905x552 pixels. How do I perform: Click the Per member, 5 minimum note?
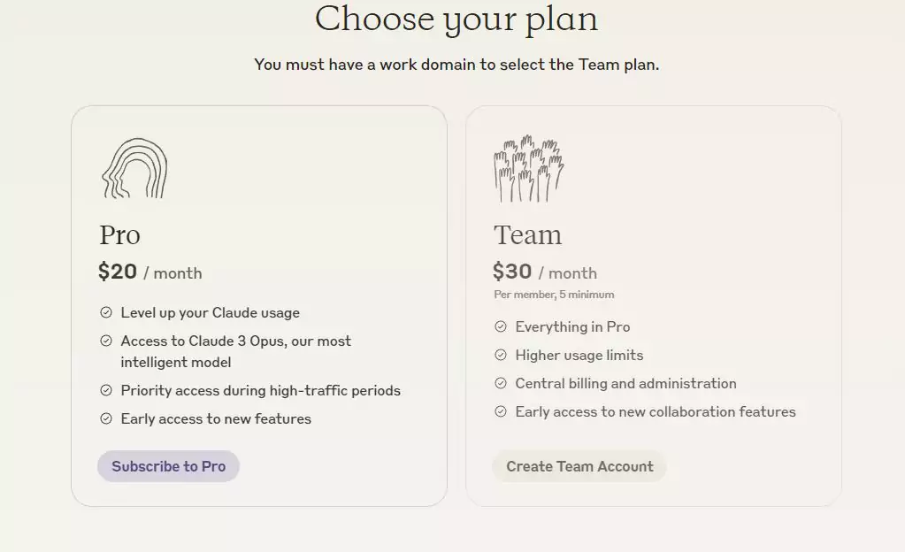554,295
